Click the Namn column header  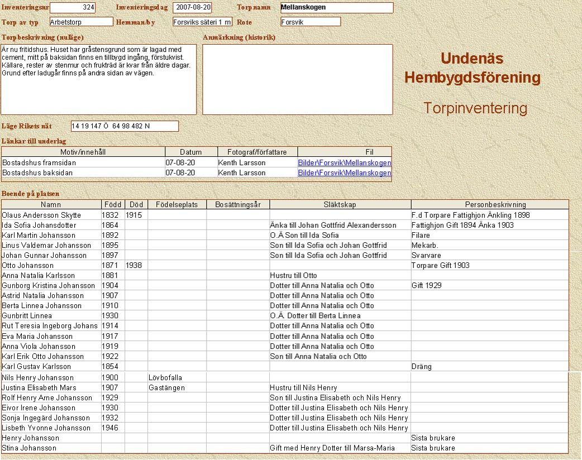[x=51, y=205]
